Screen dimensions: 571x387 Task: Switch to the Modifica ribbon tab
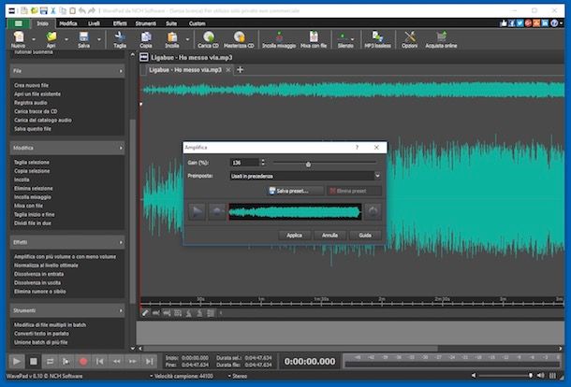click(68, 23)
